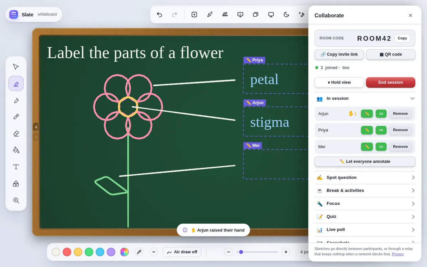Toggle Hold view for participants
Viewport: 427px width, 267px height.
(339, 82)
